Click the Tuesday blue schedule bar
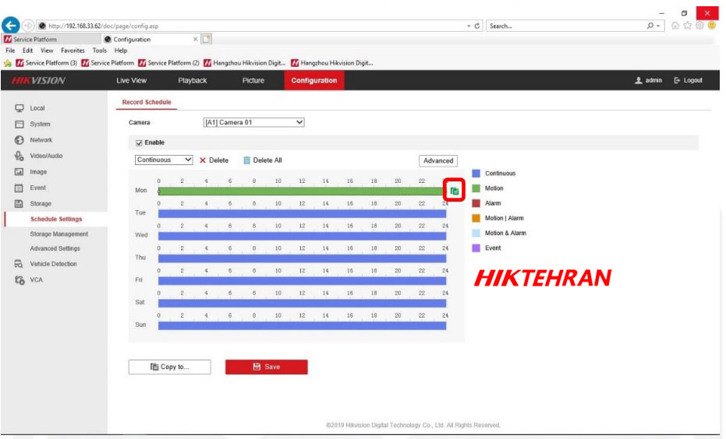Image resolution: width=726 pixels, height=439 pixels. [x=302, y=213]
